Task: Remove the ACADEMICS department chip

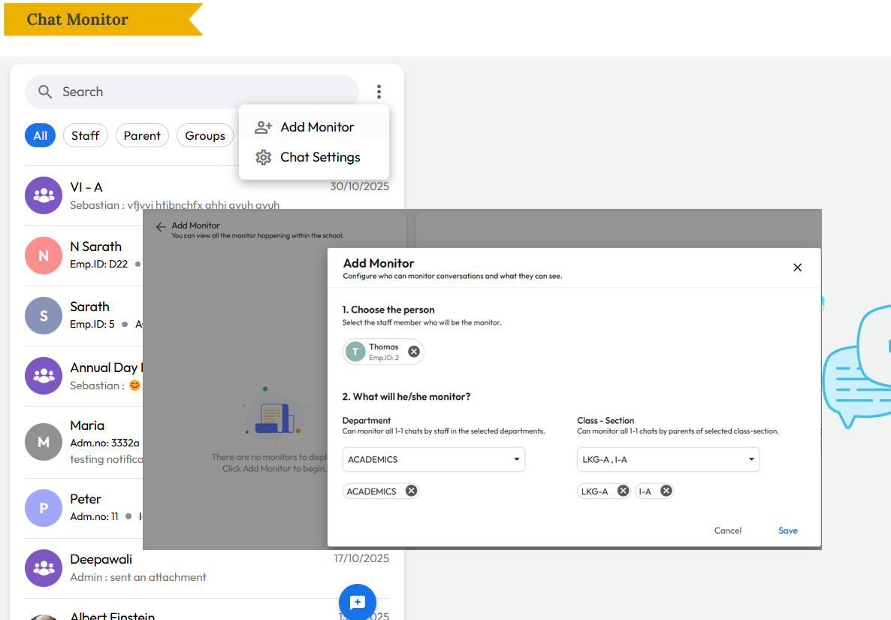Action: 411,491
